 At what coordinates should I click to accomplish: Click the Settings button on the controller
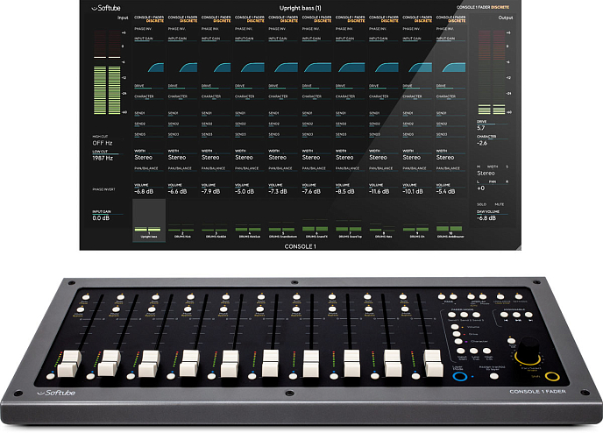coord(519,296)
